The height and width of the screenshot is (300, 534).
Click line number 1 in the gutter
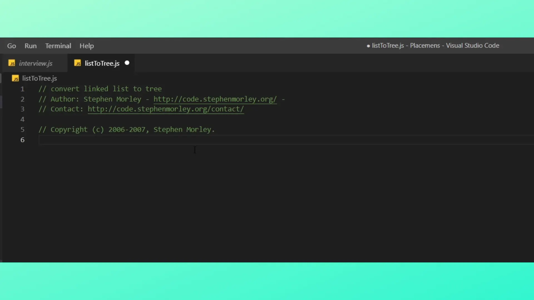tap(22, 89)
